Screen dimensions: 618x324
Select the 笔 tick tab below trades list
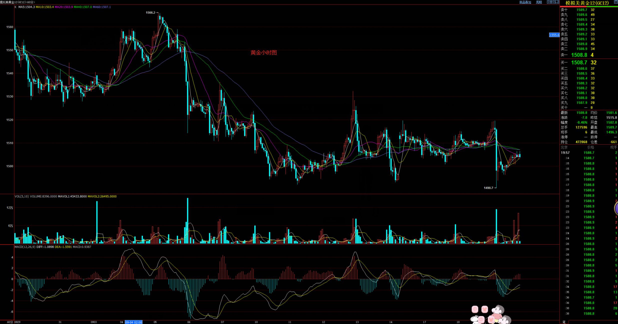564,322
